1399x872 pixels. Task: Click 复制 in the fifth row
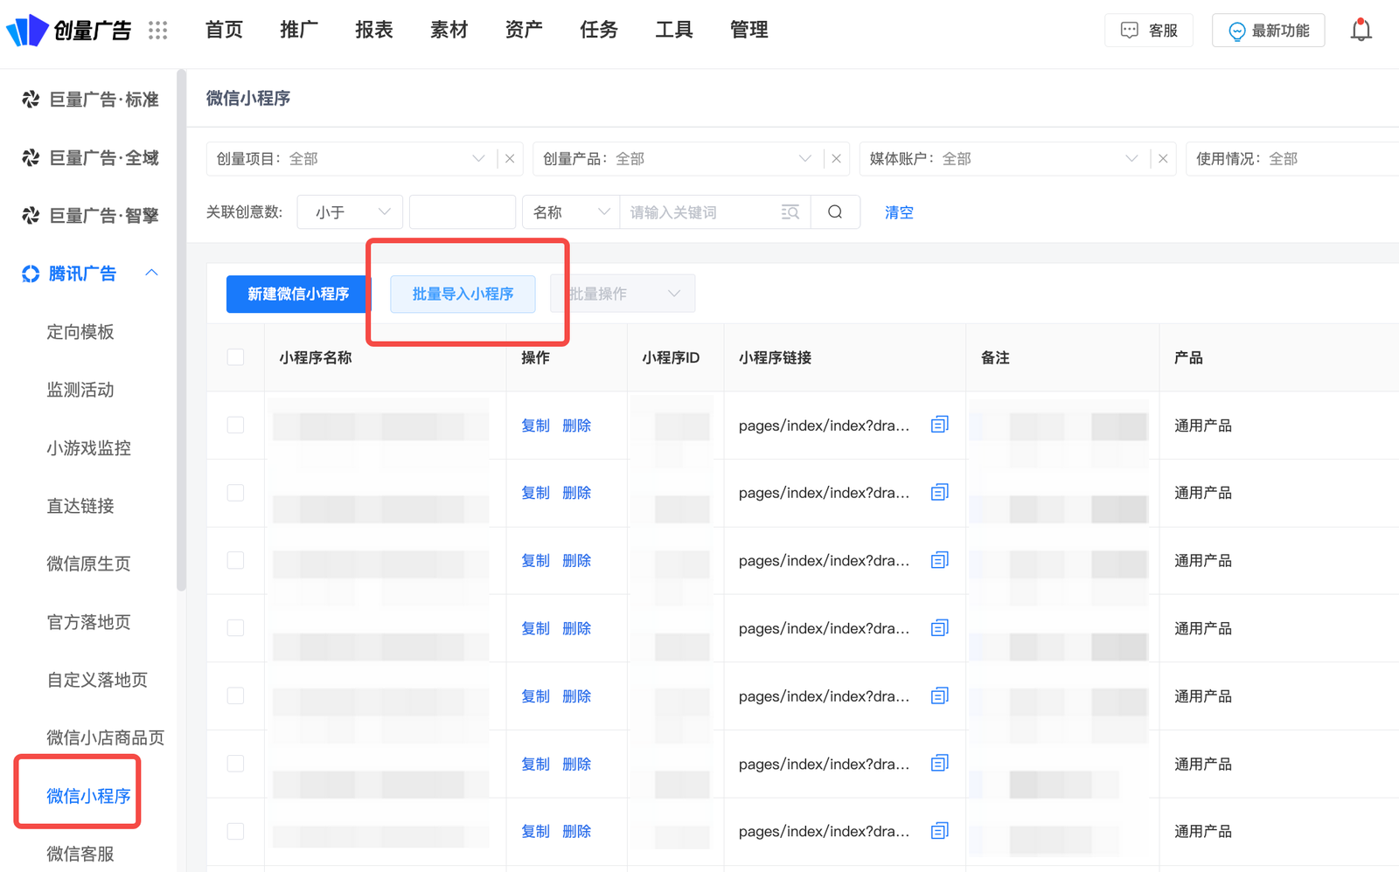tap(535, 696)
